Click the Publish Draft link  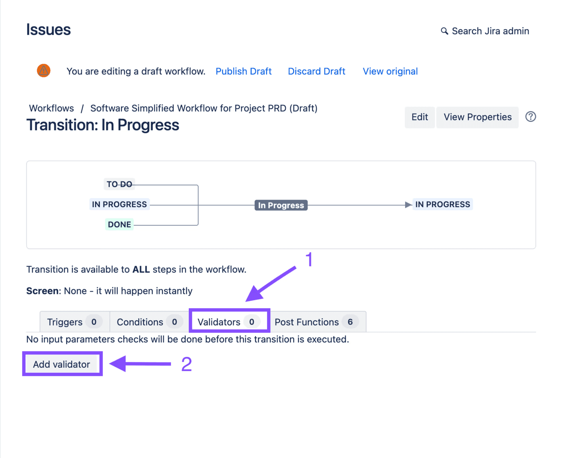(x=244, y=71)
